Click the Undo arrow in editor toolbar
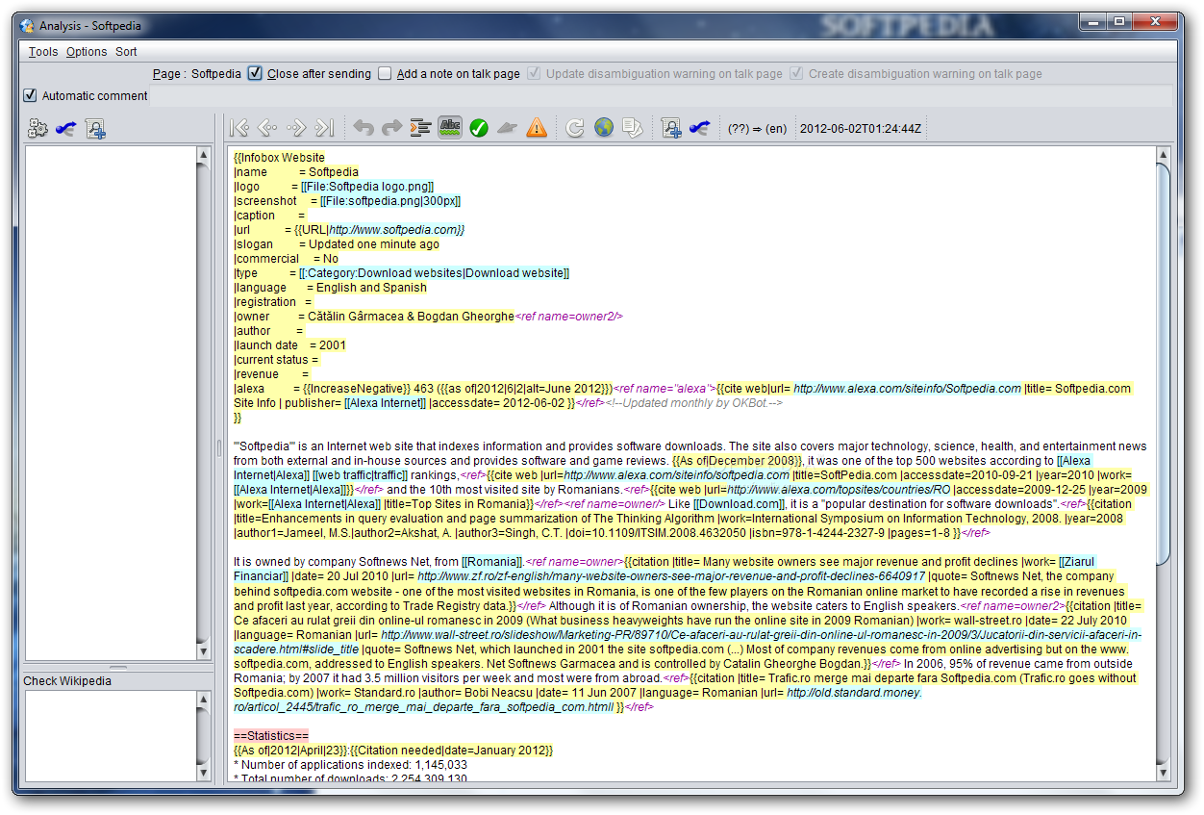The height and width of the screenshot is (815, 1204). [x=364, y=128]
